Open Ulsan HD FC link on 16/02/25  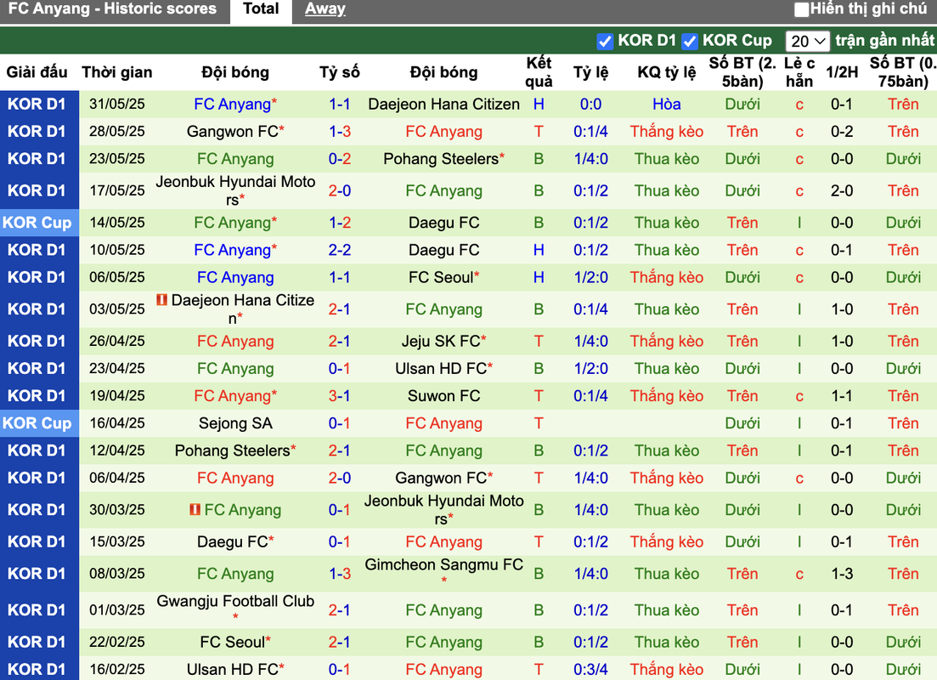tap(233, 670)
